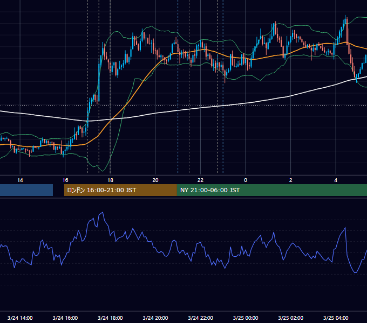Click the 3/24 20:00 date label
The height and width of the screenshot is (323, 367).
[155, 318]
